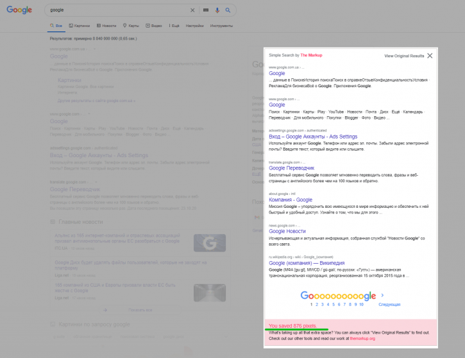Screen dimensions: 465x358
Task: Open The Markup link in popup header
Action: [311, 55]
